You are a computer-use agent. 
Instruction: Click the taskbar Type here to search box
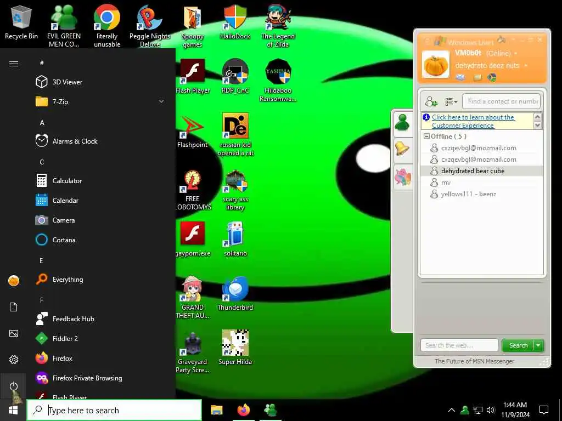[x=114, y=410]
